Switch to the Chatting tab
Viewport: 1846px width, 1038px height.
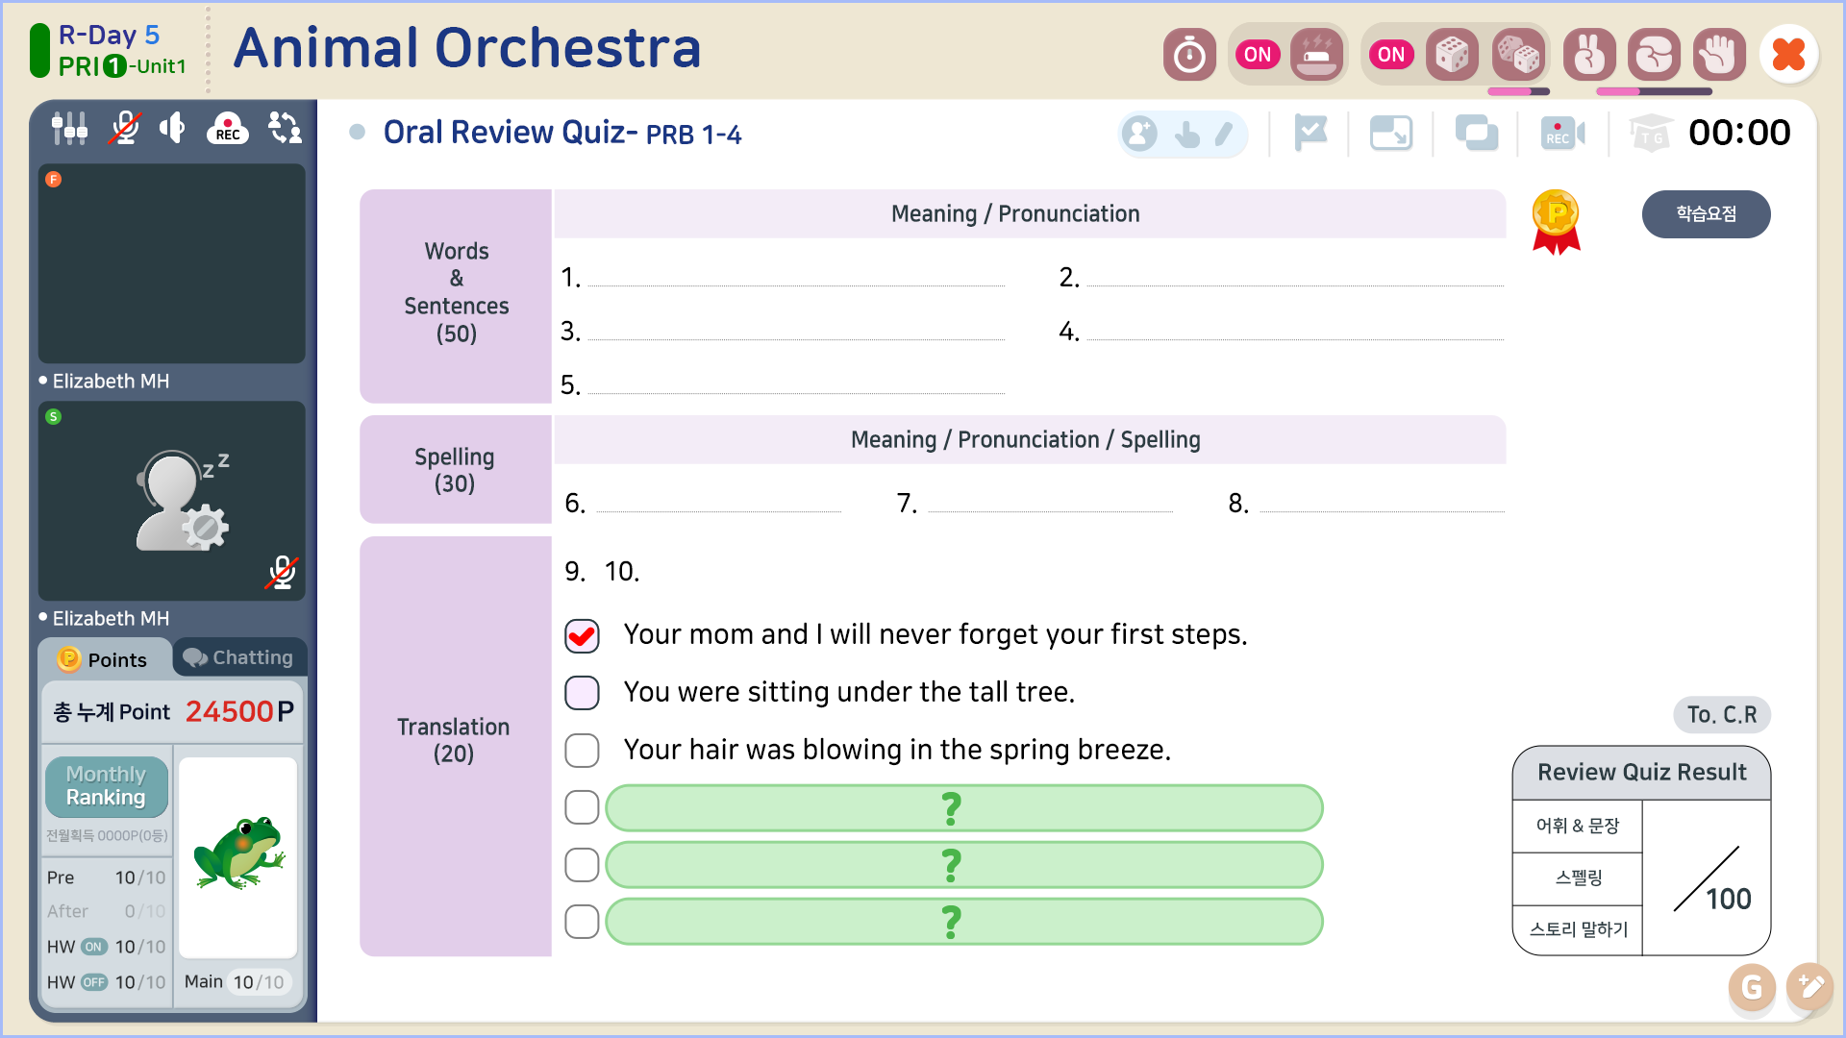tap(239, 657)
